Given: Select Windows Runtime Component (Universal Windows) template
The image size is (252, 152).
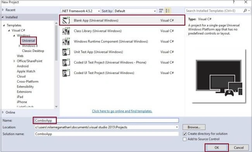Looking at the screenshot, I should (x=122, y=41).
